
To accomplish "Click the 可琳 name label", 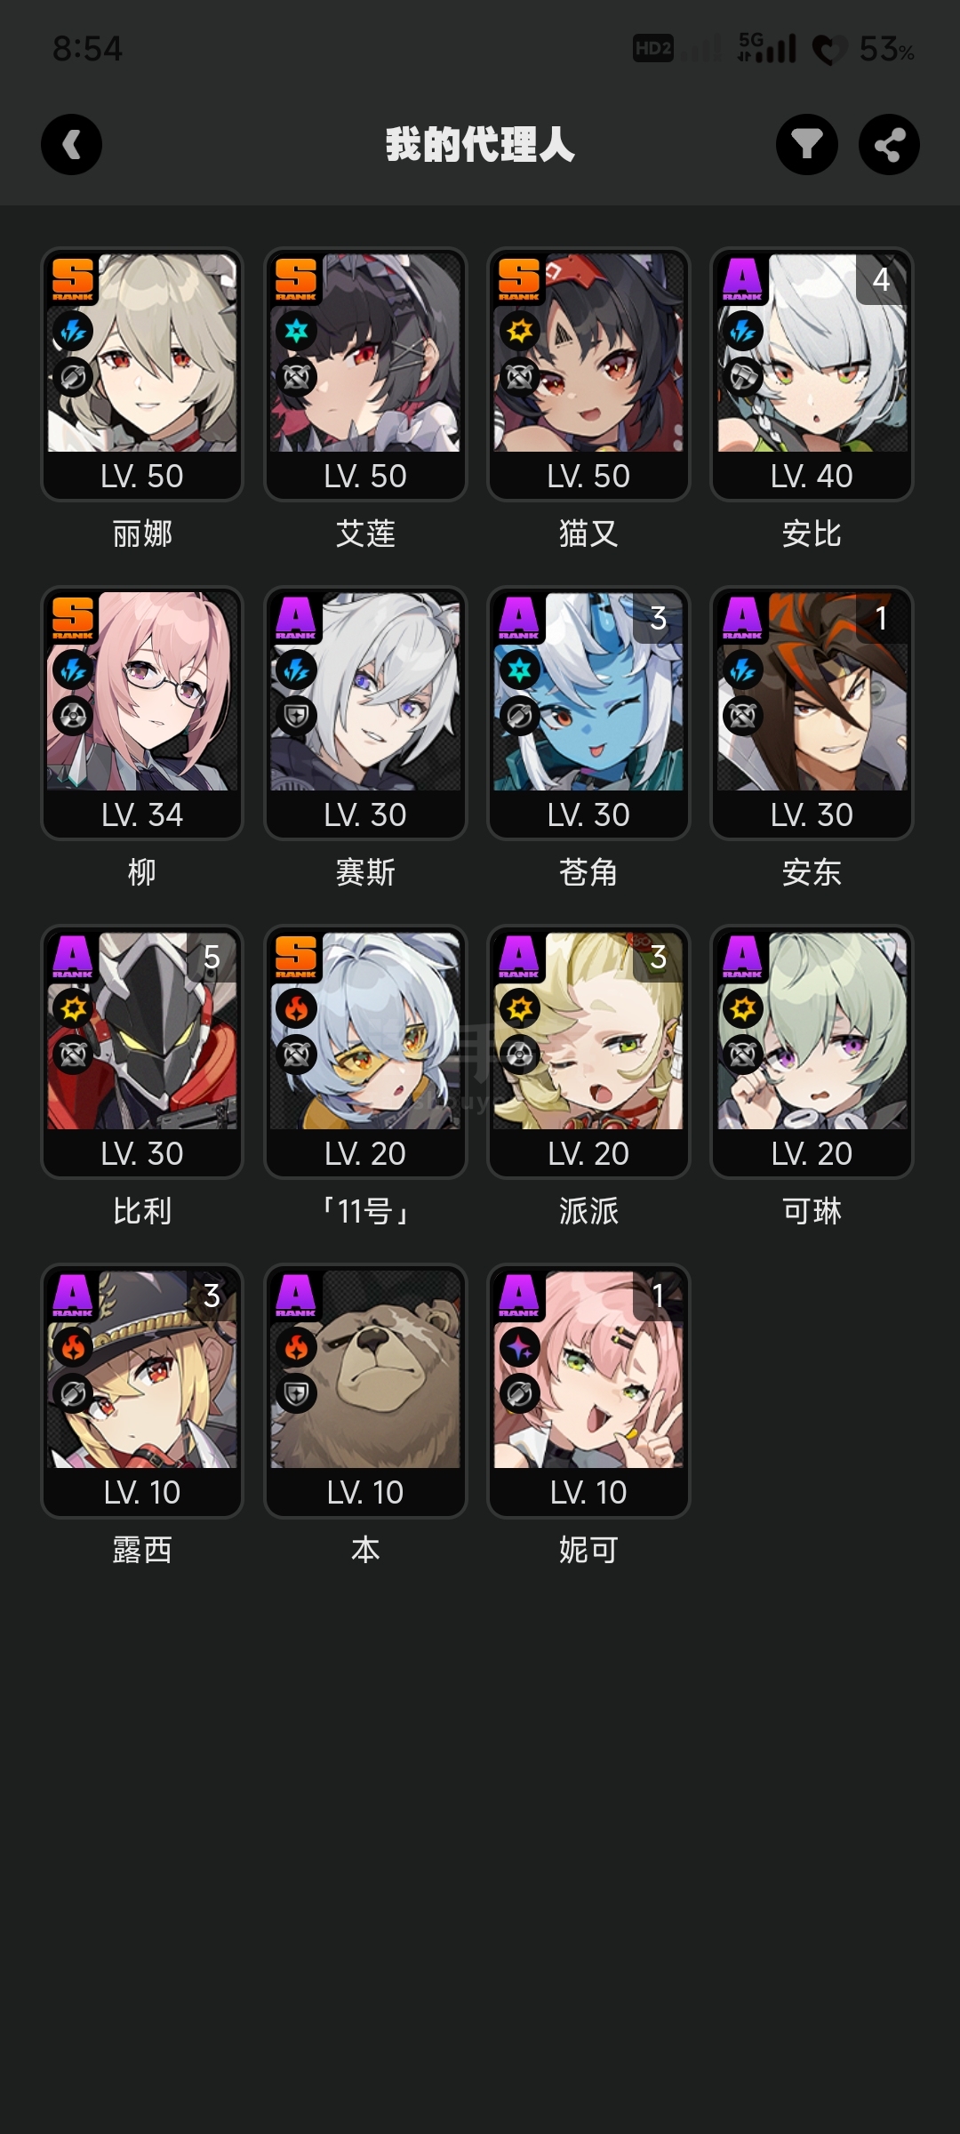I will [x=812, y=1211].
